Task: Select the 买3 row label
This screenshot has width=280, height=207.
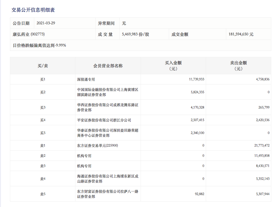Action: 43,108
